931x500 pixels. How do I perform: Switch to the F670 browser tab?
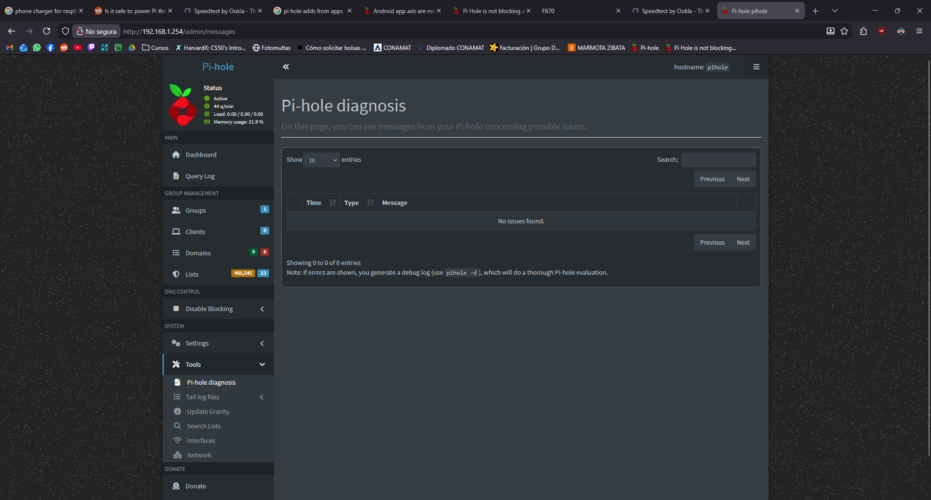[x=577, y=11]
